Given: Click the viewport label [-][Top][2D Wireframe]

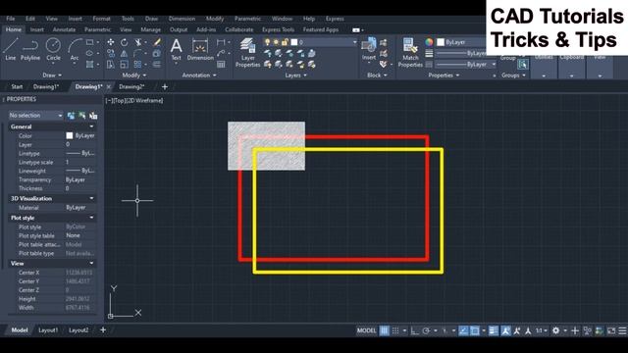Looking at the screenshot, I should (x=134, y=100).
